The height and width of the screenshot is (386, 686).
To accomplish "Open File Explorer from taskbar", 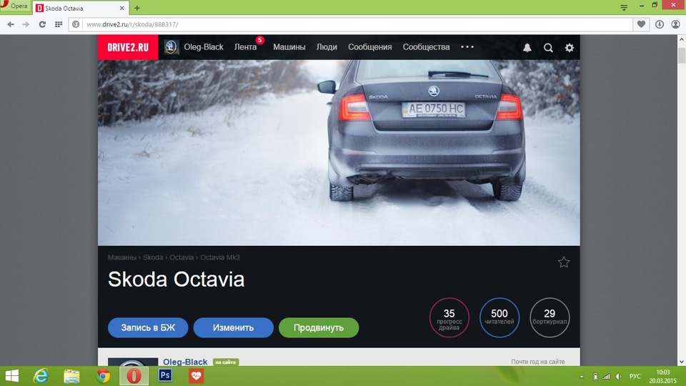I will point(71,376).
